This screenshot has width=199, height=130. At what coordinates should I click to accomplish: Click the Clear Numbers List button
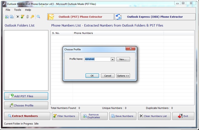154,116
